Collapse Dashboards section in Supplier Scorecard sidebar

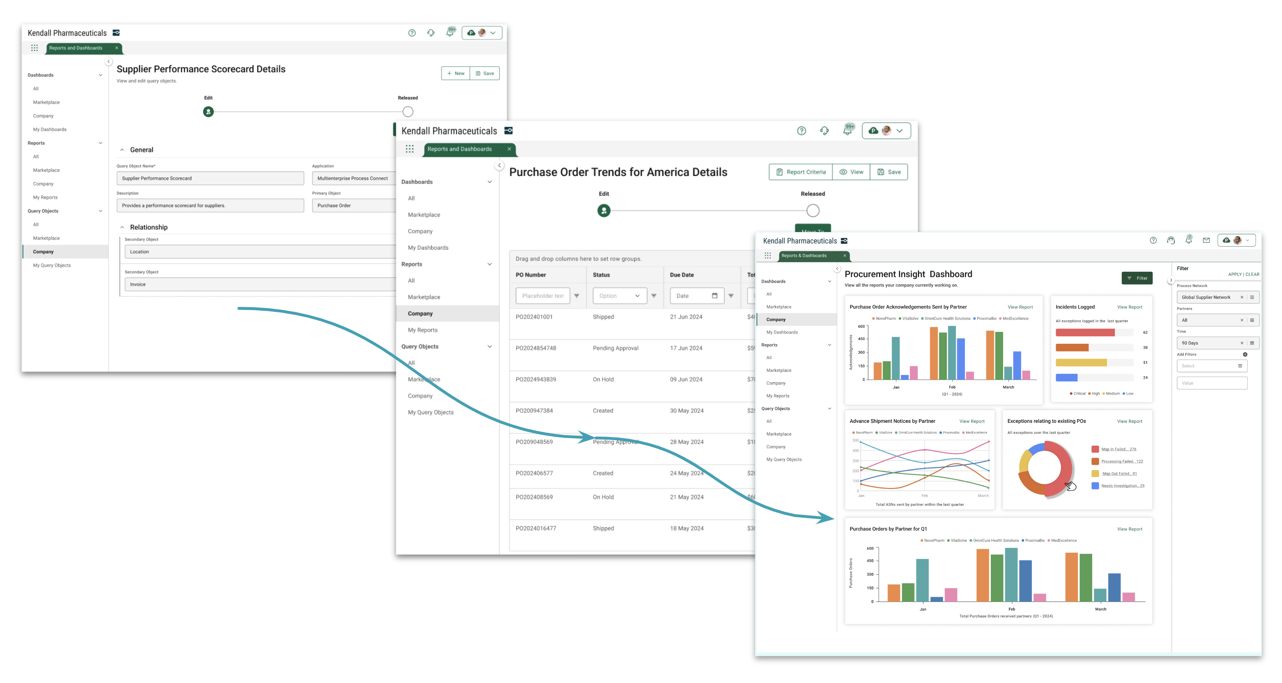[x=101, y=75]
